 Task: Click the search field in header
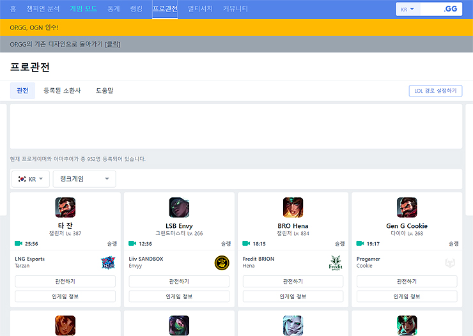tap(431, 10)
